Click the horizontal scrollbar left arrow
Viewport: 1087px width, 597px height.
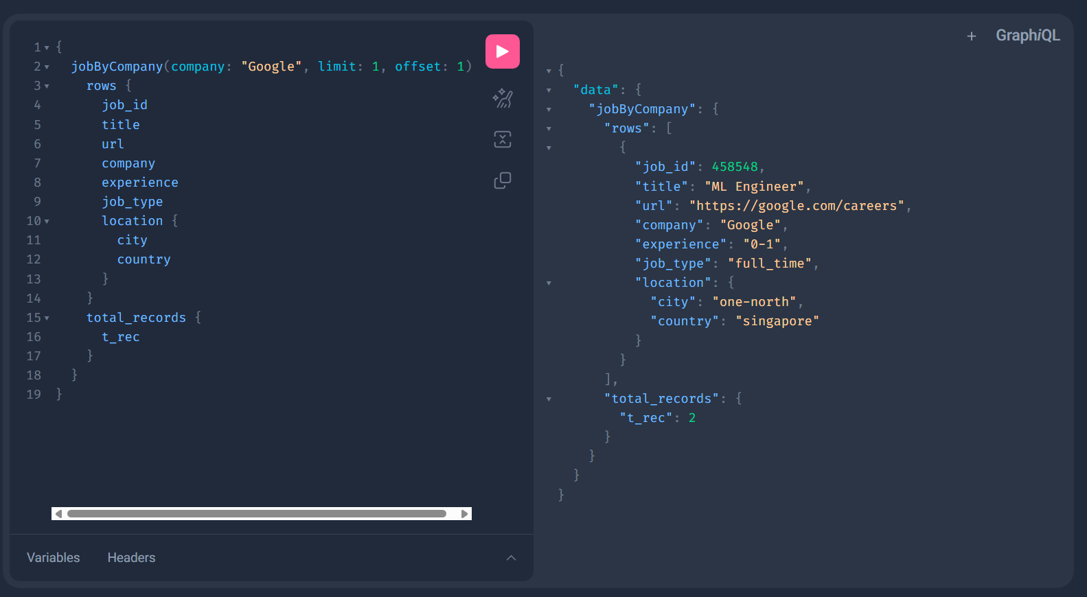coord(58,514)
